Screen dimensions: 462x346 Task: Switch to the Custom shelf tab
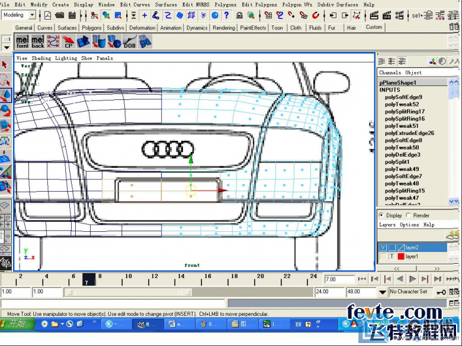coord(374,27)
